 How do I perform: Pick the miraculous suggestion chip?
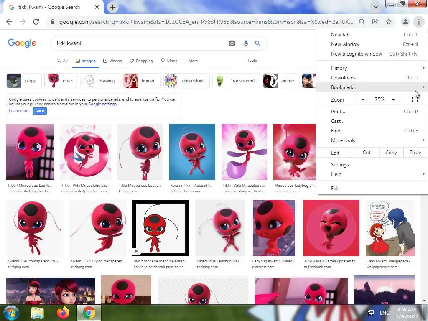click(186, 81)
